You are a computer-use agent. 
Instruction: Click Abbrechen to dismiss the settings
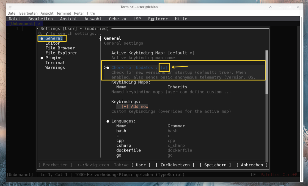click(x=252, y=165)
